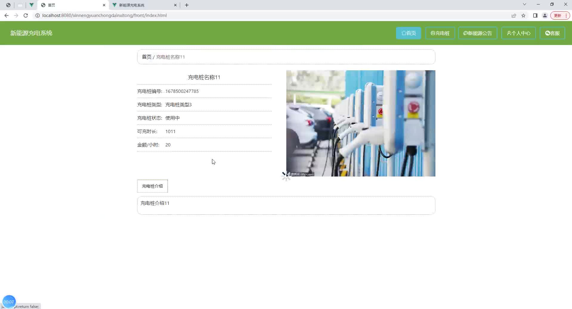Click the blue 00:07 recording timer
Image resolution: width=572 pixels, height=309 pixels.
[9, 302]
